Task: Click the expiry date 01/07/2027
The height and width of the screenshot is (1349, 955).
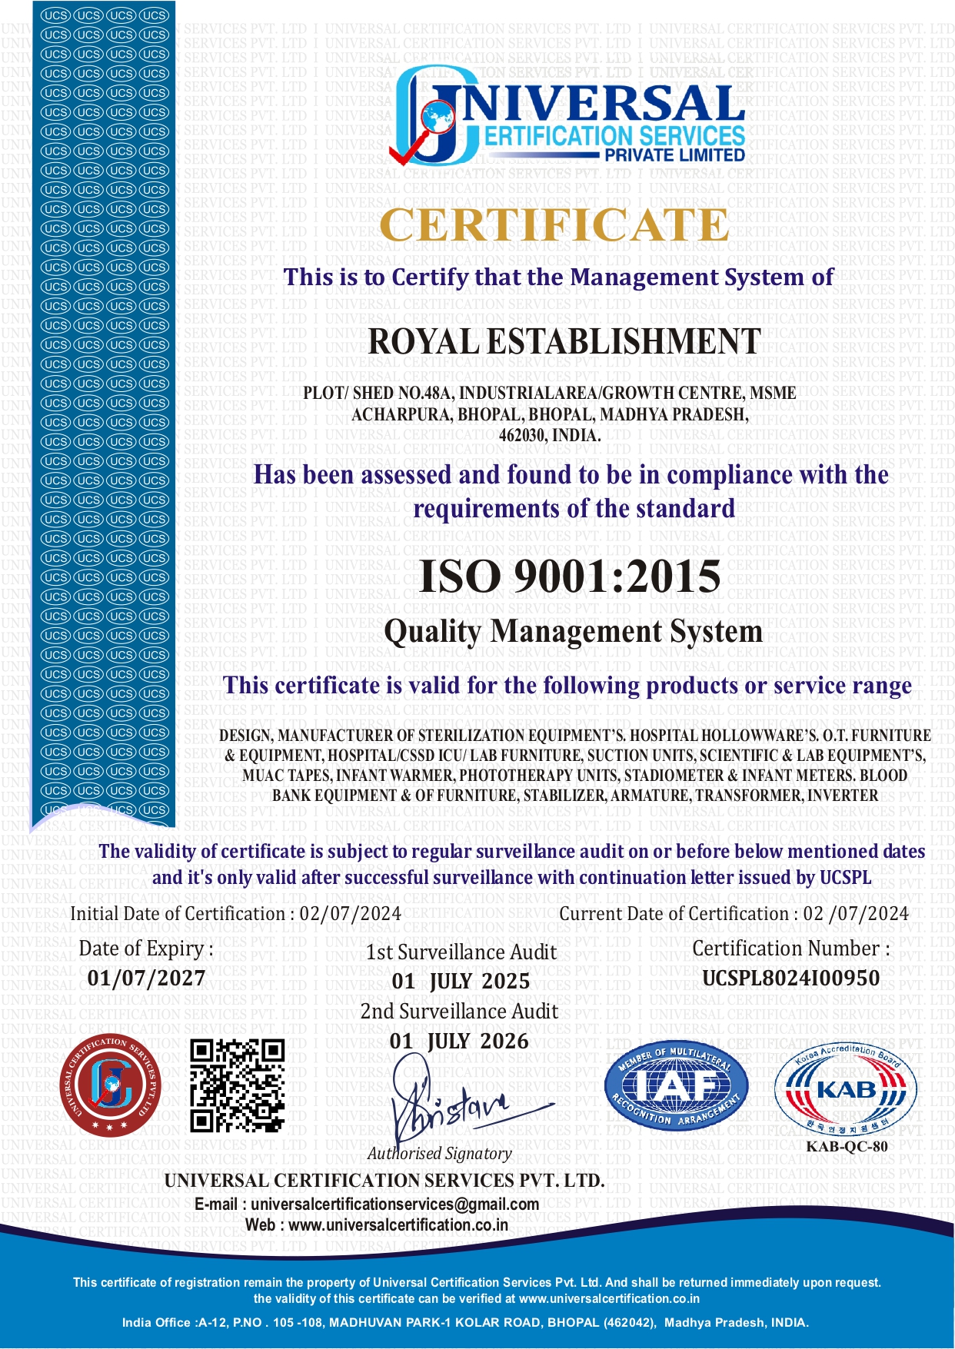Action: pos(146,978)
